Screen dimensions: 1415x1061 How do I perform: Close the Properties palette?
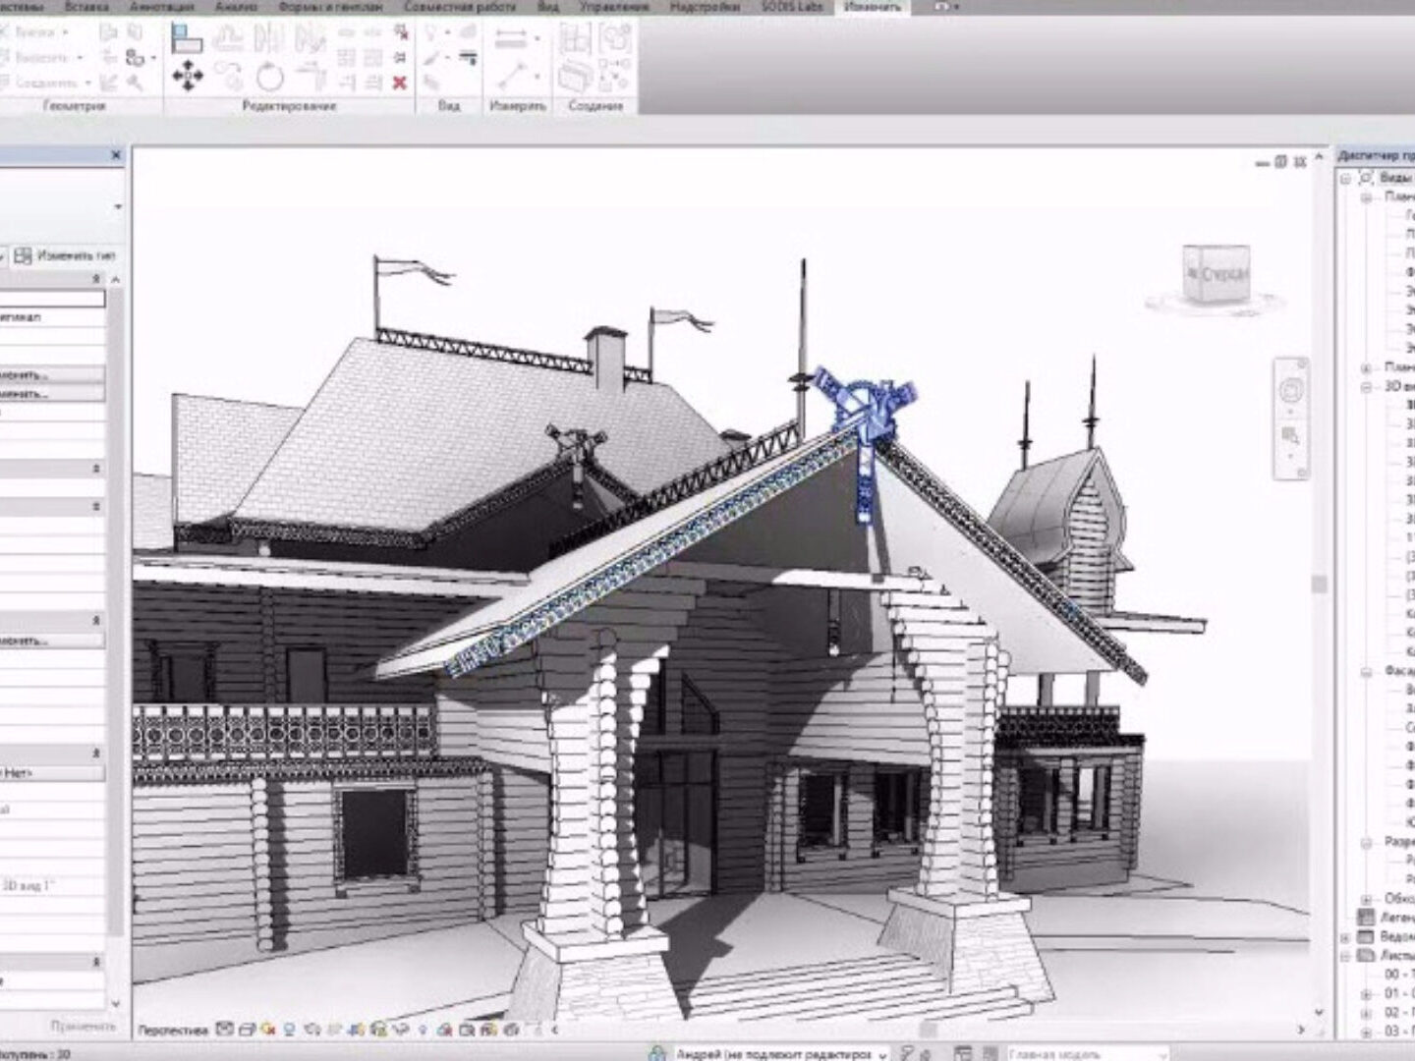click(x=116, y=155)
